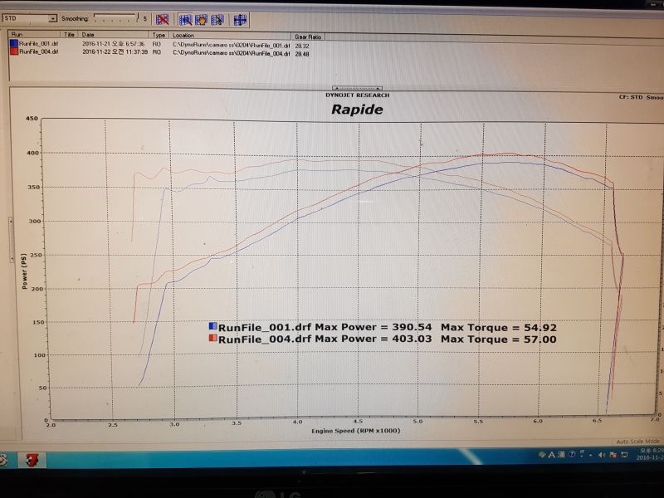664x498 pixels.
Task: Click the red swatch for RunFile_004.drf
Action: [14, 51]
